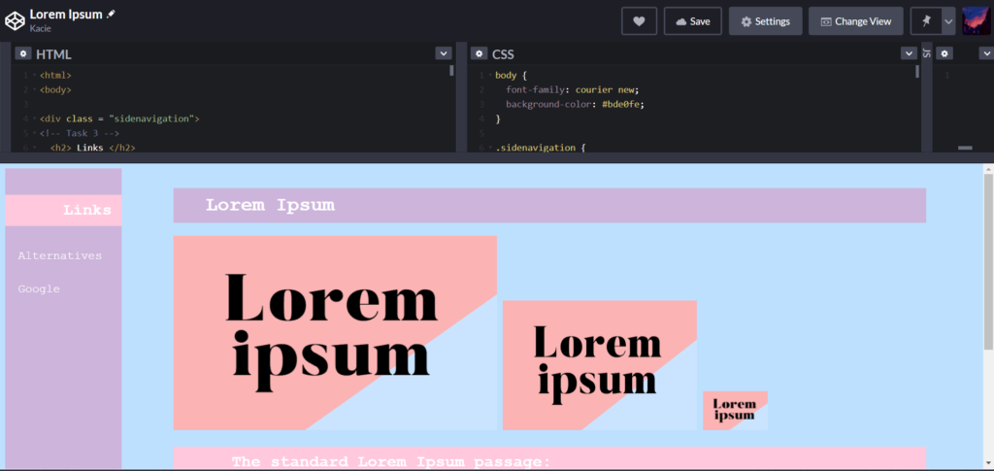Click the preview pane vertical scrollbar
The width and height of the screenshot is (994, 471).
coord(988,262)
